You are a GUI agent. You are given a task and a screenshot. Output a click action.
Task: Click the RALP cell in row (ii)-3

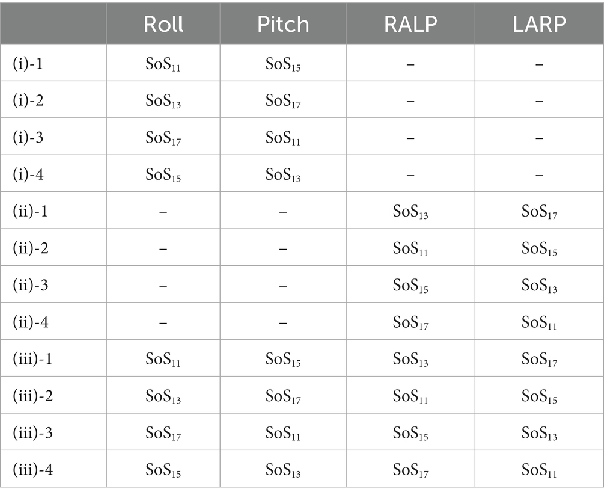(410, 286)
